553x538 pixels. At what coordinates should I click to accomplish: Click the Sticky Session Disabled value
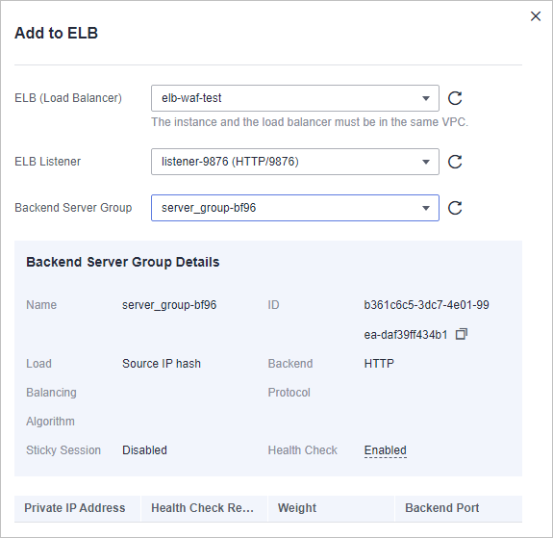[144, 450]
